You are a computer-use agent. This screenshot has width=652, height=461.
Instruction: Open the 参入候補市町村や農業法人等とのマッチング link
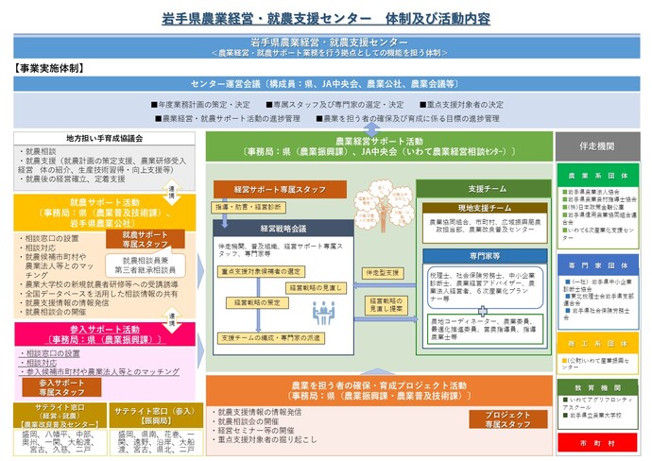[x=99, y=372]
